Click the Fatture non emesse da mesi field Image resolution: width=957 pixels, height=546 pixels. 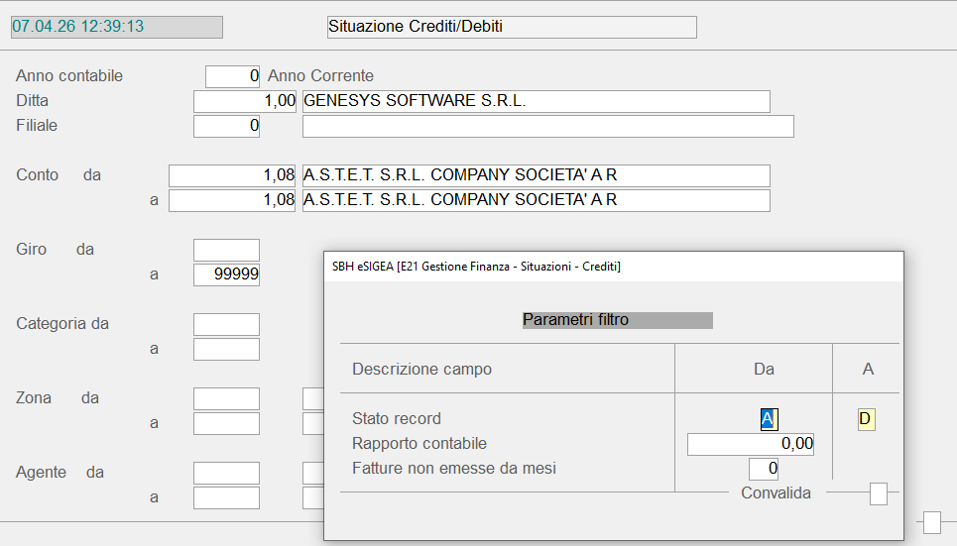764,469
